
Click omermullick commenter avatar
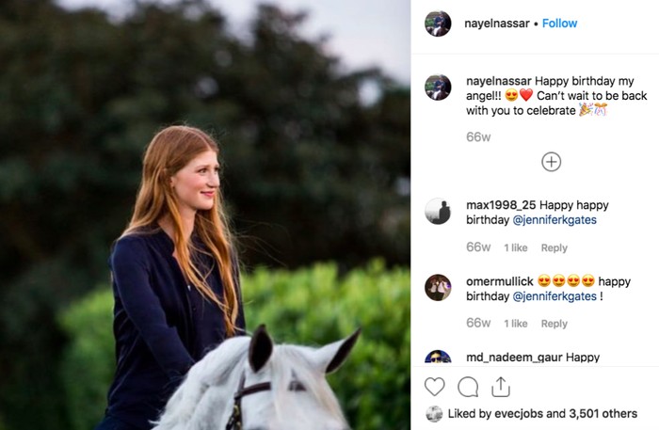pos(438,287)
